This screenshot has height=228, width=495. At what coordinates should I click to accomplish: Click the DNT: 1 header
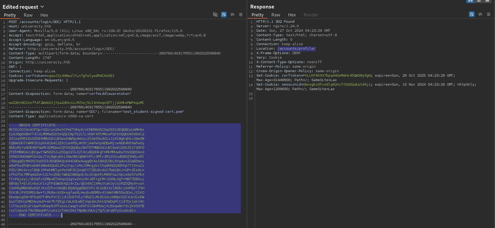[15, 67]
